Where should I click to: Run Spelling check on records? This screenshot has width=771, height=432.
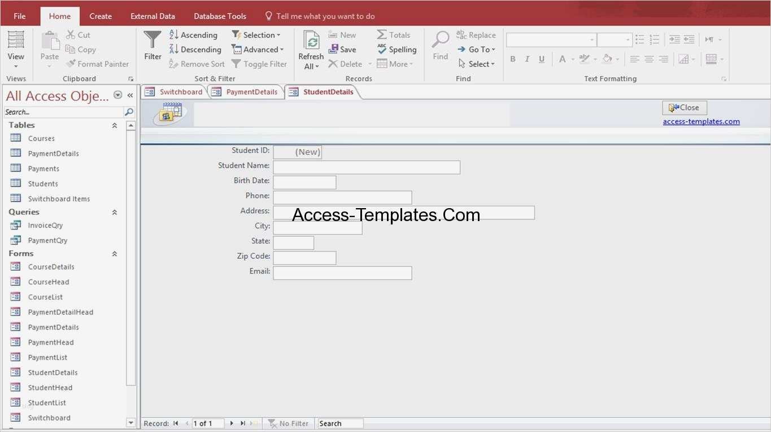[x=397, y=49]
